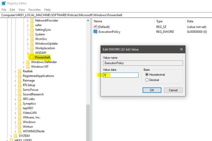Screen dimensions: 212x141
Task: Click the SRS Labs folder icon
Action: (x=20, y=99)
